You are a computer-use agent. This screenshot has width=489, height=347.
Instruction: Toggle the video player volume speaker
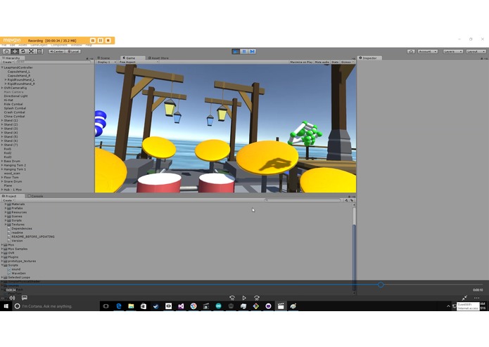(12, 298)
